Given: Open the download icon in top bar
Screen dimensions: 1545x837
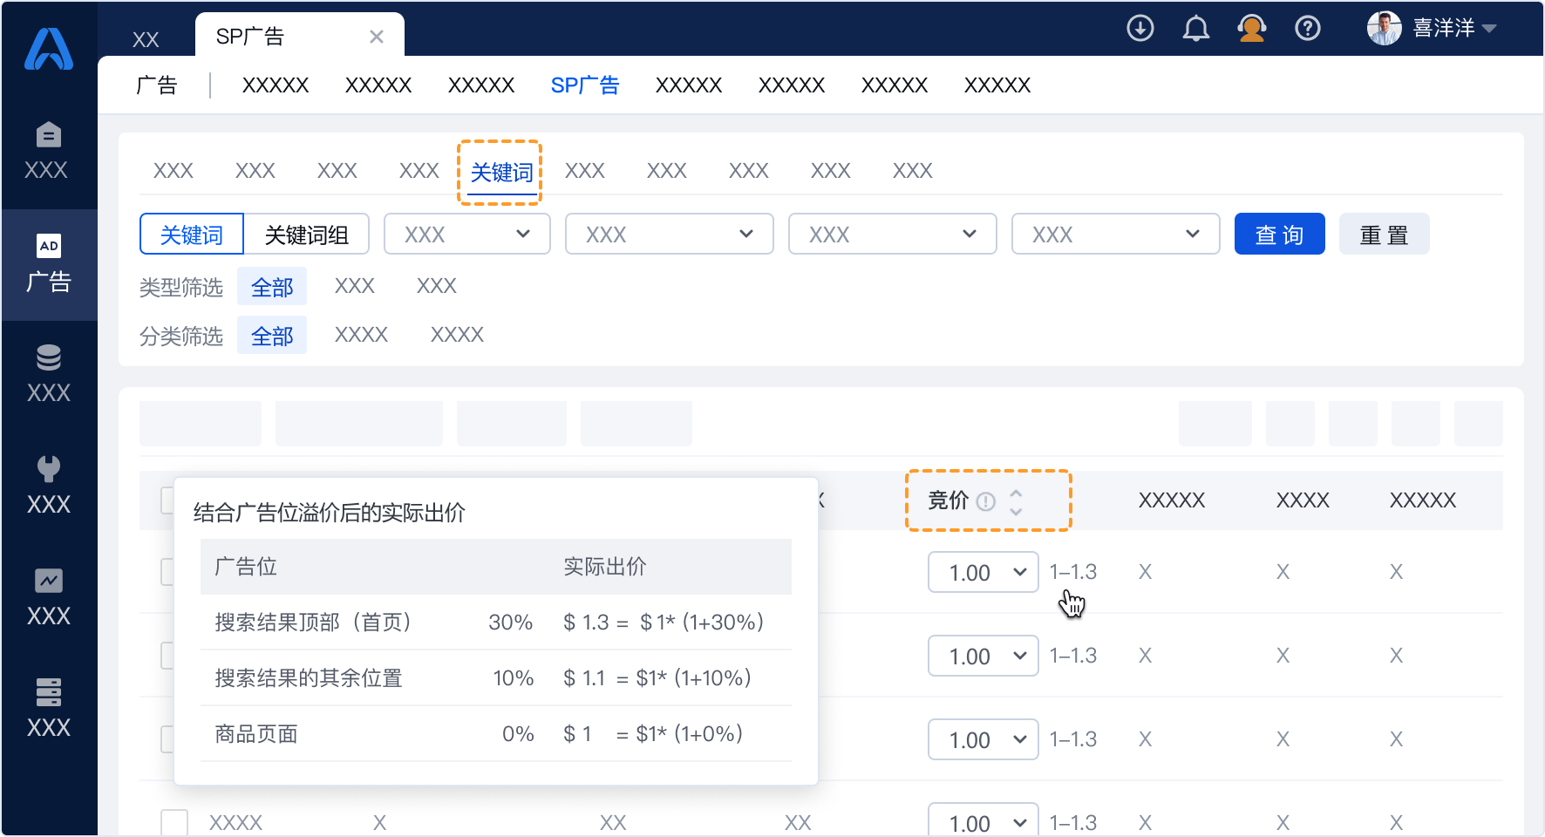Looking at the screenshot, I should pos(1140,28).
